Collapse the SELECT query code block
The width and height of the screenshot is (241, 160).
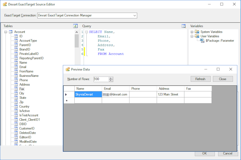(86, 32)
